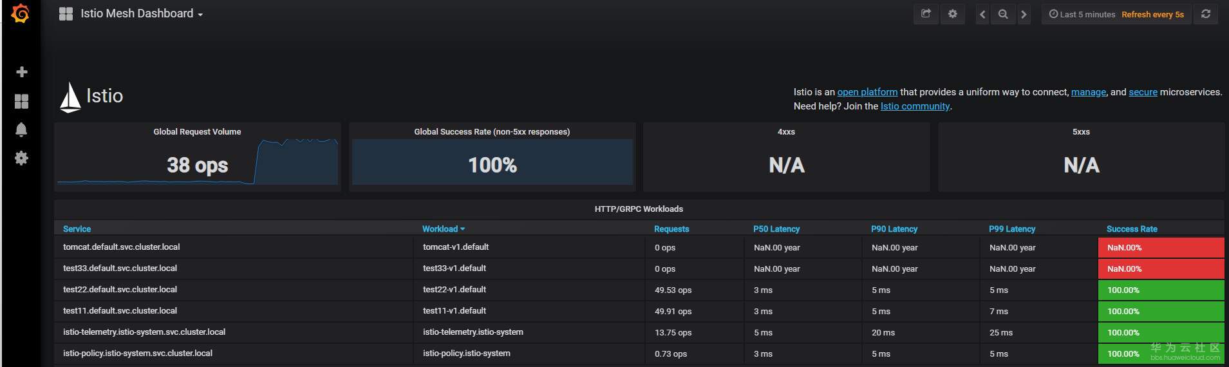
Task: Open the Create plus menu in sidebar
Action: tap(21, 72)
